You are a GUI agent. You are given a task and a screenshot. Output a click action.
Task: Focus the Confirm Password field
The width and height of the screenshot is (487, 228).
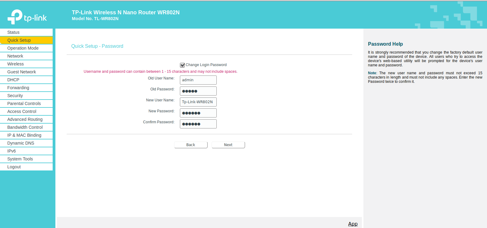coord(198,124)
